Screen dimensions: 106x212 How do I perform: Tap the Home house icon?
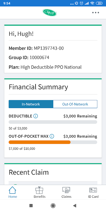click(x=12, y=190)
